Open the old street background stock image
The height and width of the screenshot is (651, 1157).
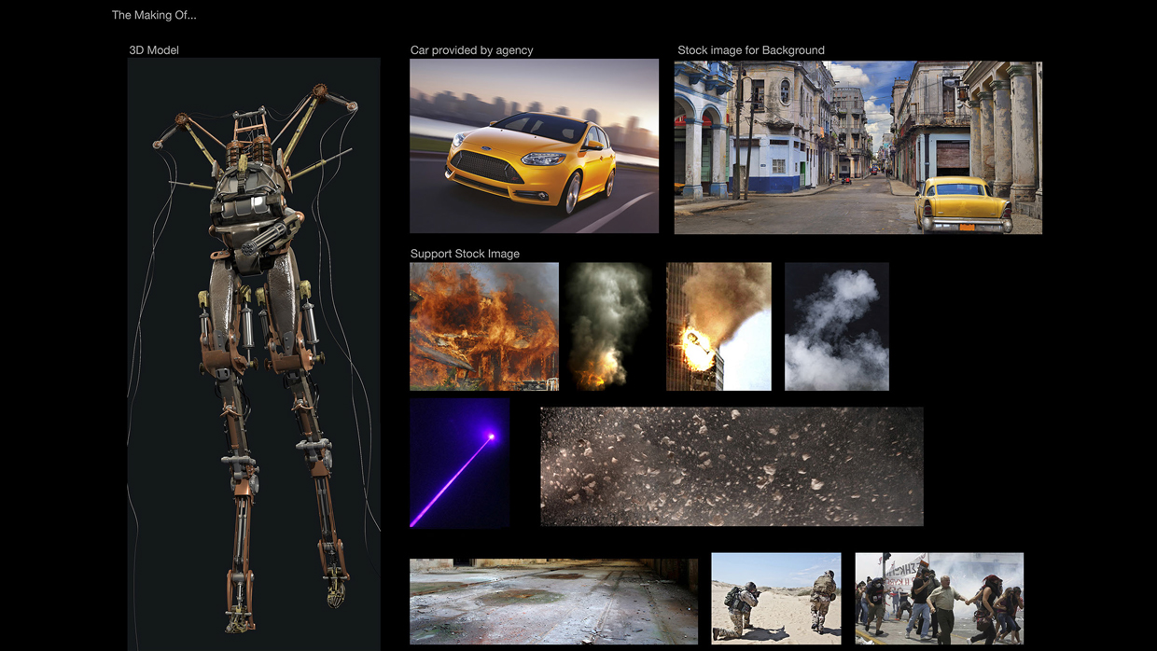tap(857, 147)
